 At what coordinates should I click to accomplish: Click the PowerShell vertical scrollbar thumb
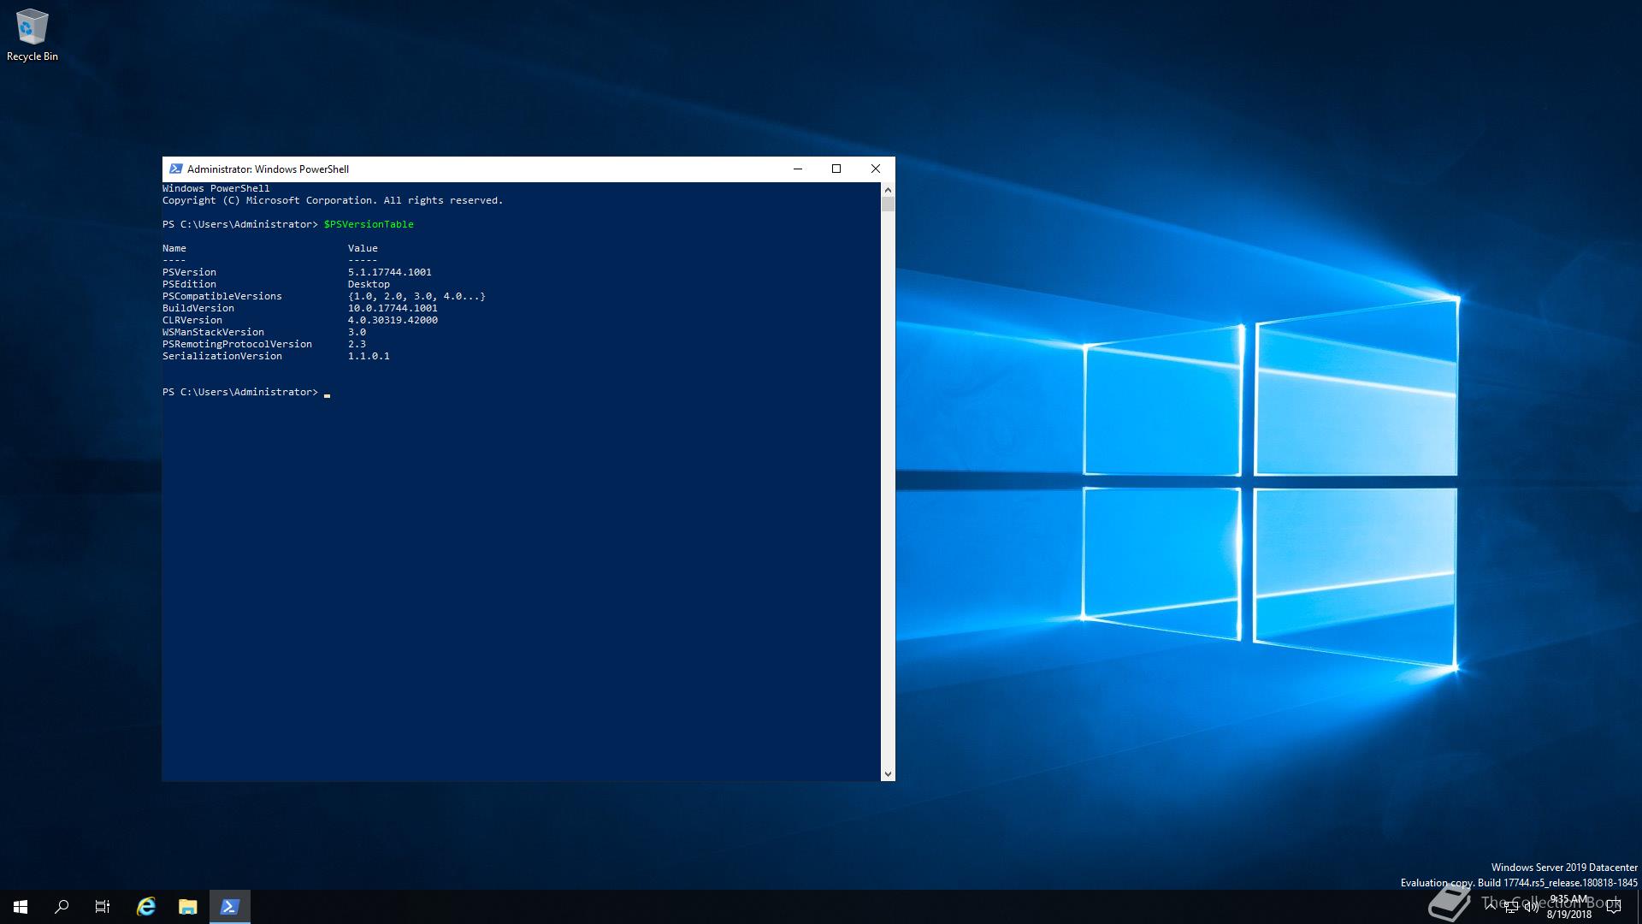[x=888, y=204]
